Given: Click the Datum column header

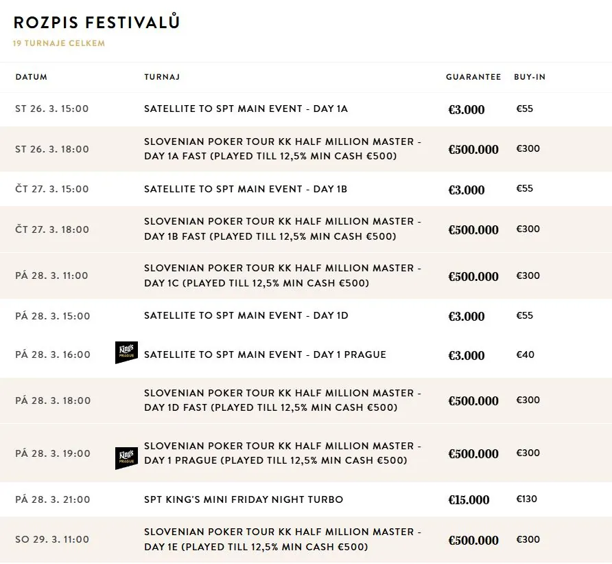Looking at the screenshot, I should pos(32,77).
